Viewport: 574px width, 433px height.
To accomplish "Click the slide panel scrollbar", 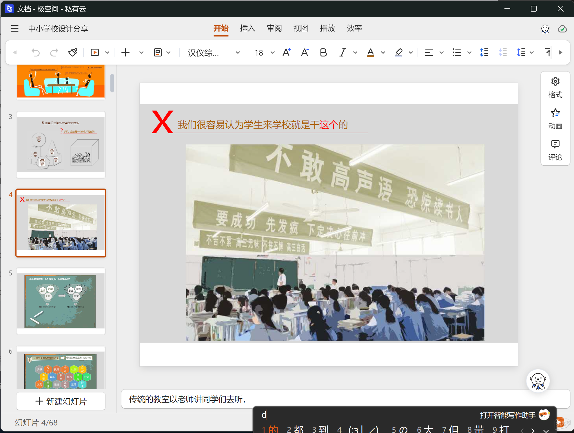I will (x=112, y=83).
